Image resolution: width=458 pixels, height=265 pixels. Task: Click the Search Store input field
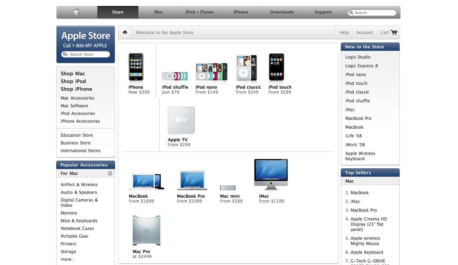(x=86, y=54)
